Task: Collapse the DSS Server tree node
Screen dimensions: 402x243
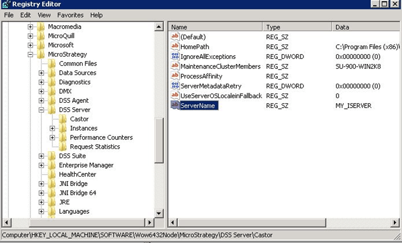Action: click(x=41, y=110)
